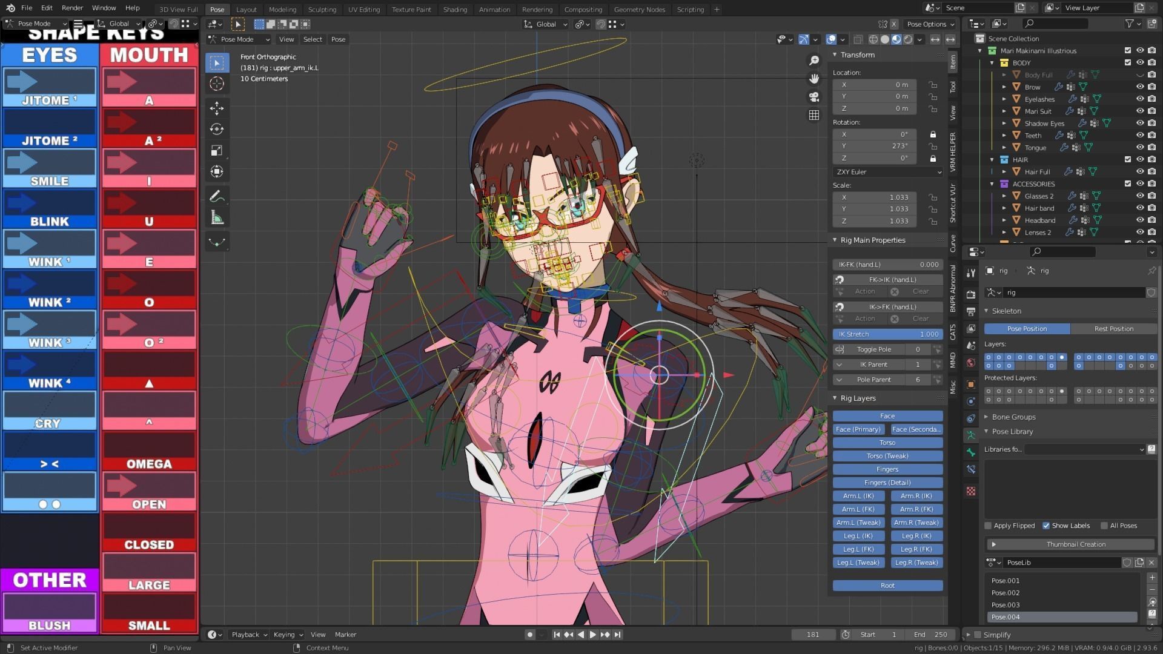Viewport: 1163px width, 654px height.
Task: Select rendered viewport shading mode
Action: coord(908,39)
